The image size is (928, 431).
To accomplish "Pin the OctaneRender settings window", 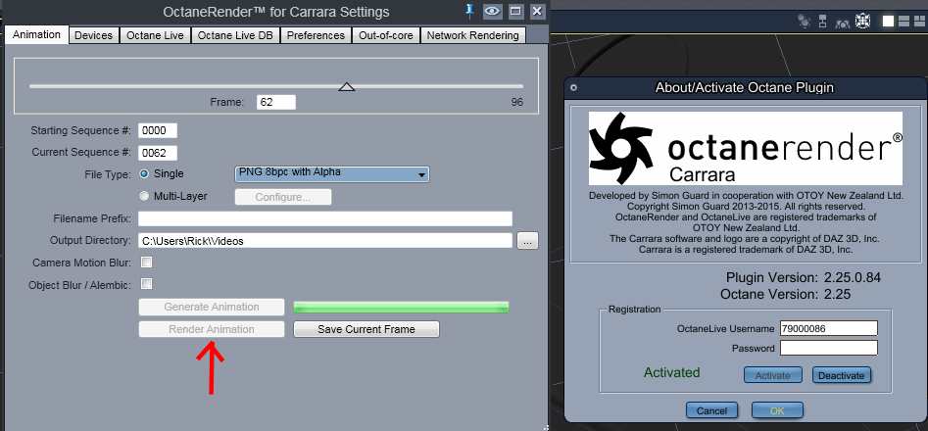I will [x=470, y=11].
